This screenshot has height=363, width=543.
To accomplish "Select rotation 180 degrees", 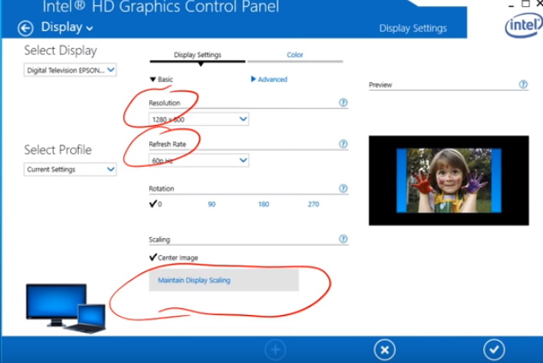I will pos(264,204).
